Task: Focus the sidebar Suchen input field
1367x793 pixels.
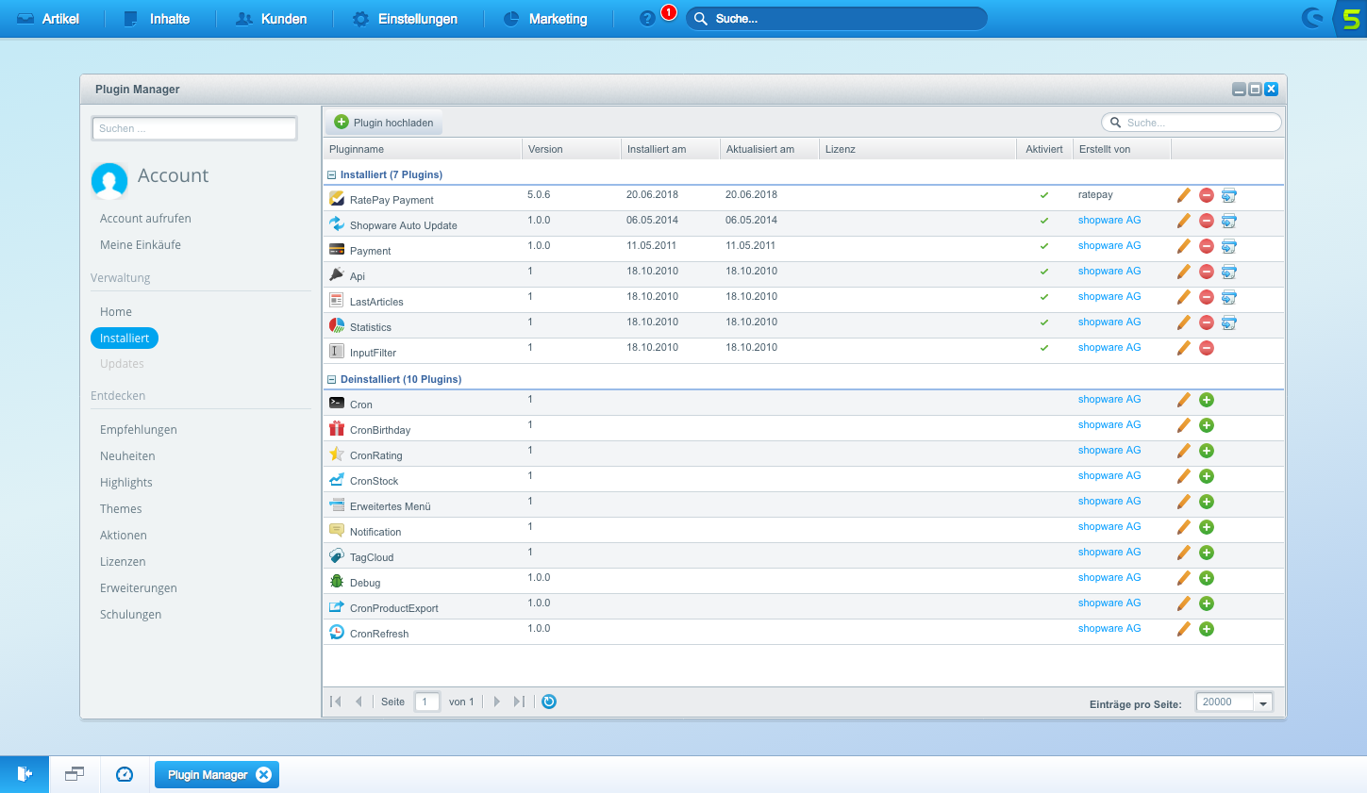Action: click(194, 128)
